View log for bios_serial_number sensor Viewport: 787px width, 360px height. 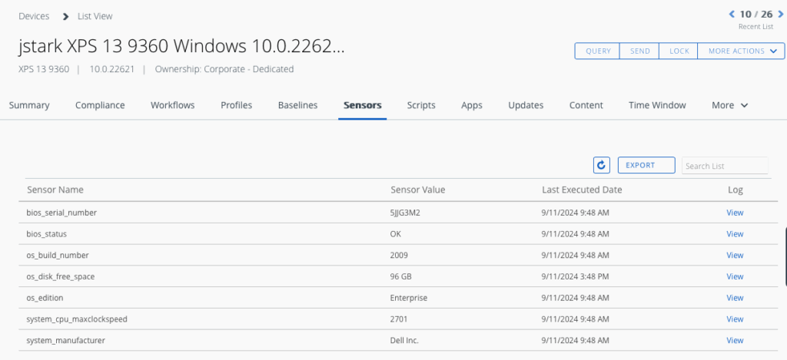click(x=735, y=213)
